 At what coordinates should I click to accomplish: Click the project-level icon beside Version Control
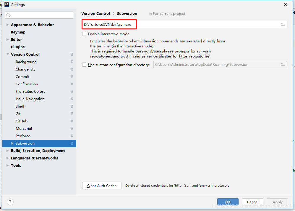pos(72,54)
